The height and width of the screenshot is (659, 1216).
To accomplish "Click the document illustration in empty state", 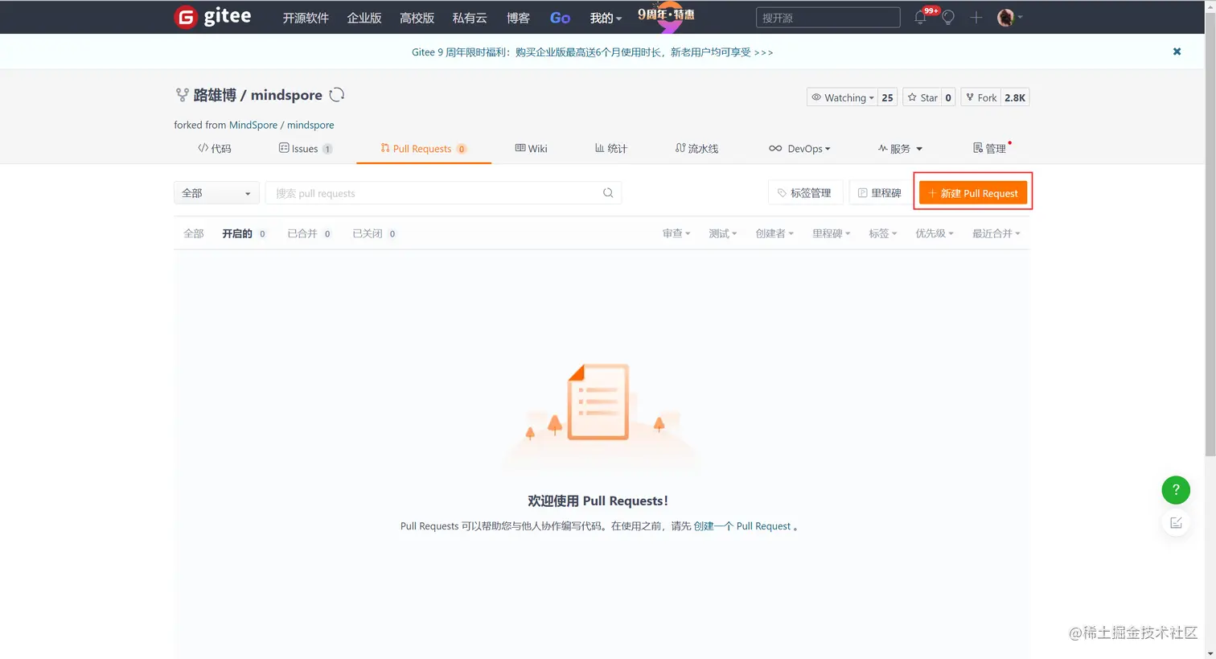I will click(598, 402).
